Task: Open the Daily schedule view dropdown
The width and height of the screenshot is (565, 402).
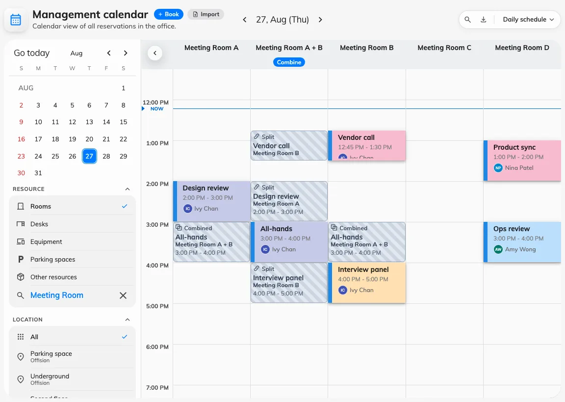Action: (528, 20)
